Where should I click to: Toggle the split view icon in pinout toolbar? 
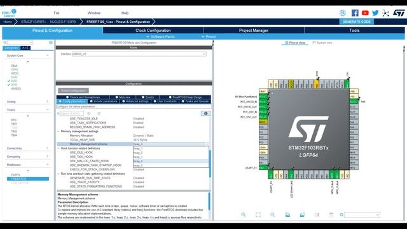[317, 215]
